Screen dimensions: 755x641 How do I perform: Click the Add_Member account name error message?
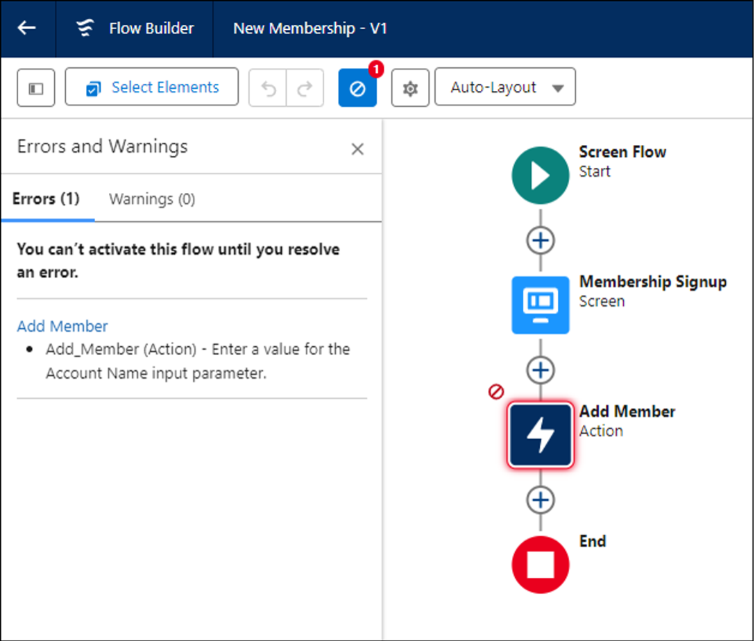click(x=197, y=361)
